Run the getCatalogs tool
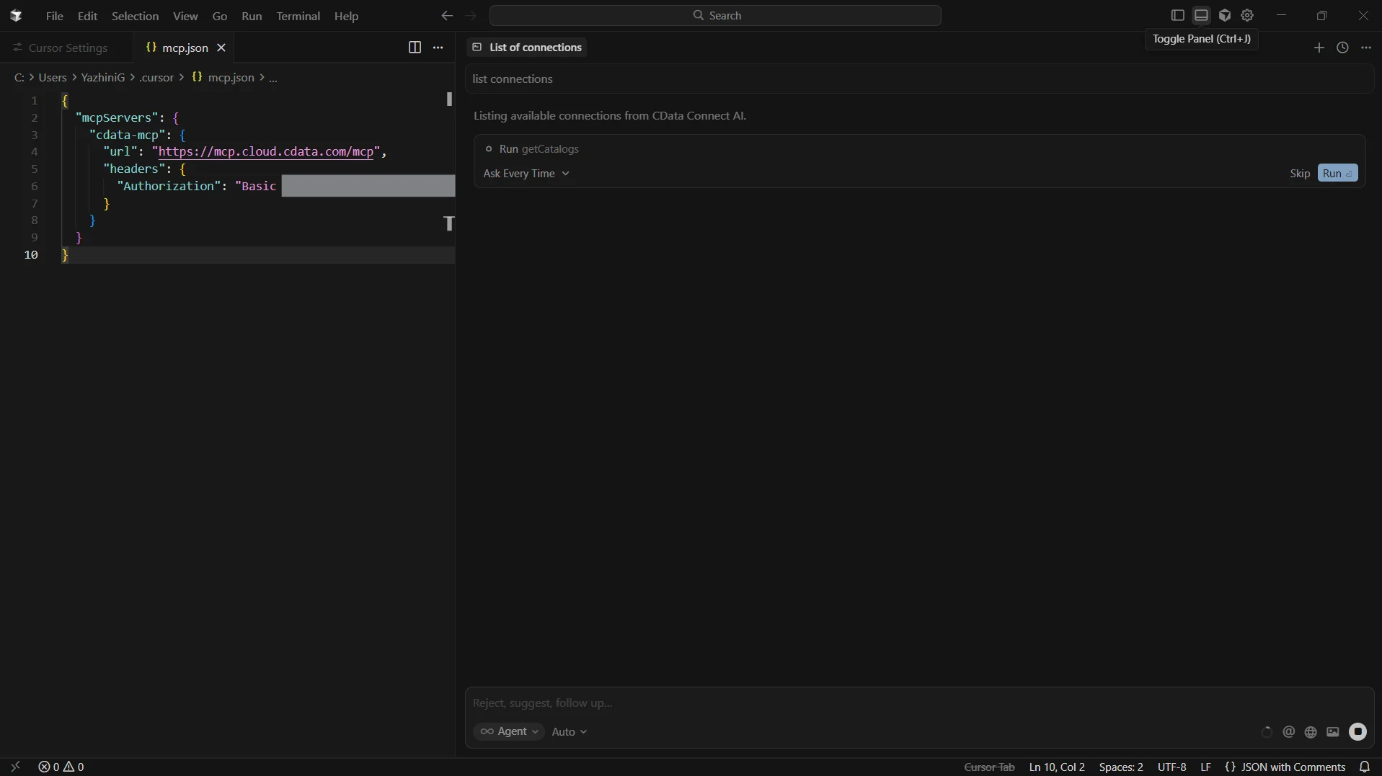Screen dimensions: 1382x776 pos(1337,173)
